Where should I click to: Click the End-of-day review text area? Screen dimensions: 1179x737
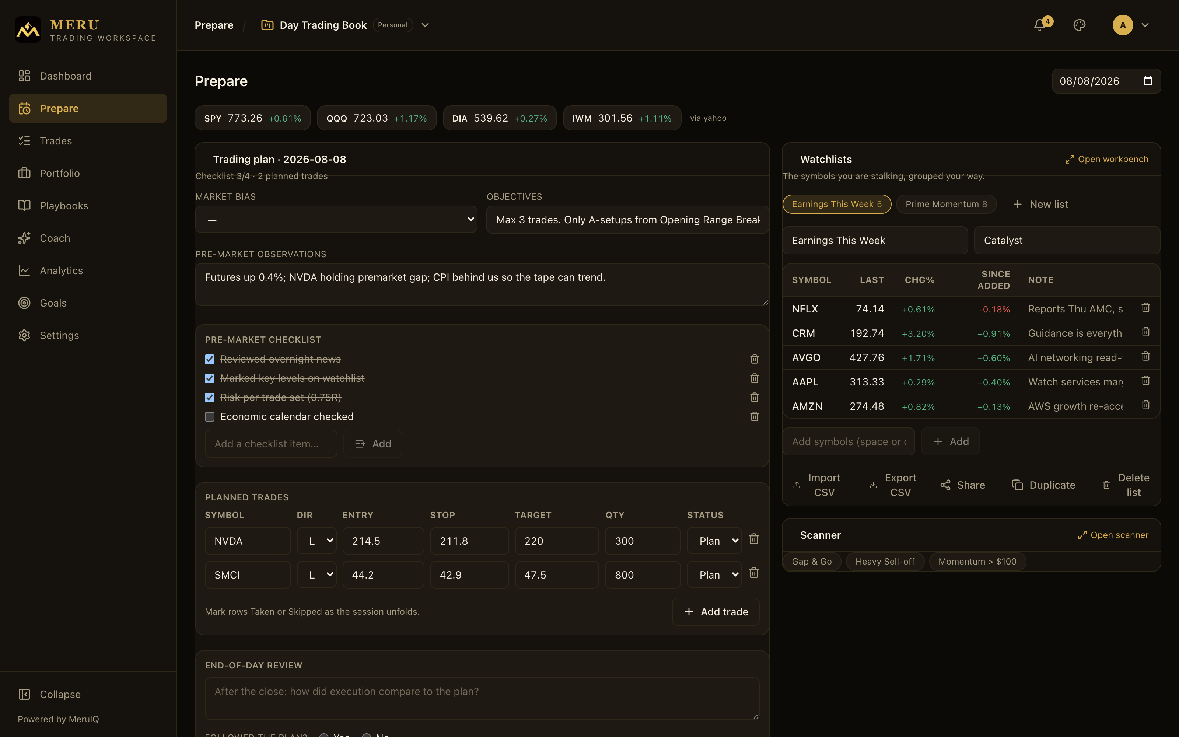point(482,699)
